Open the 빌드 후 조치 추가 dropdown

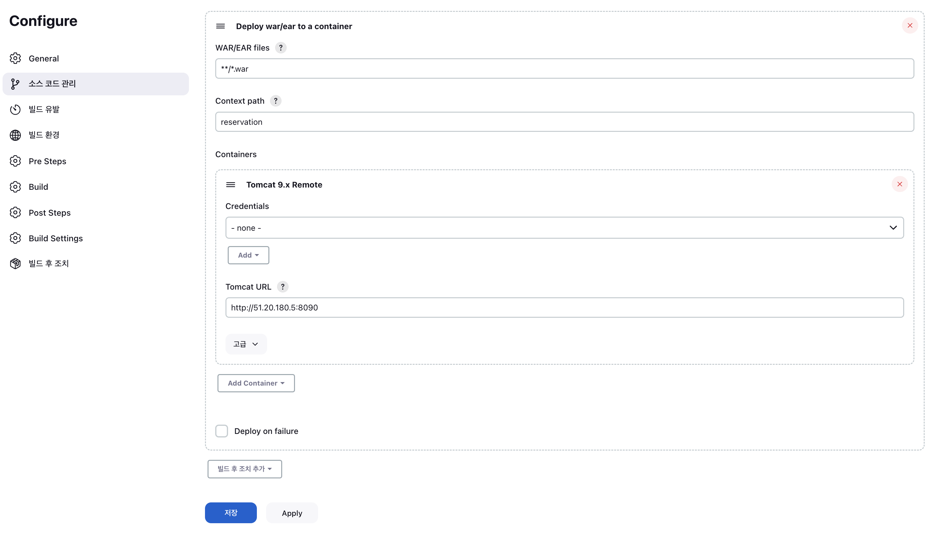coord(244,469)
